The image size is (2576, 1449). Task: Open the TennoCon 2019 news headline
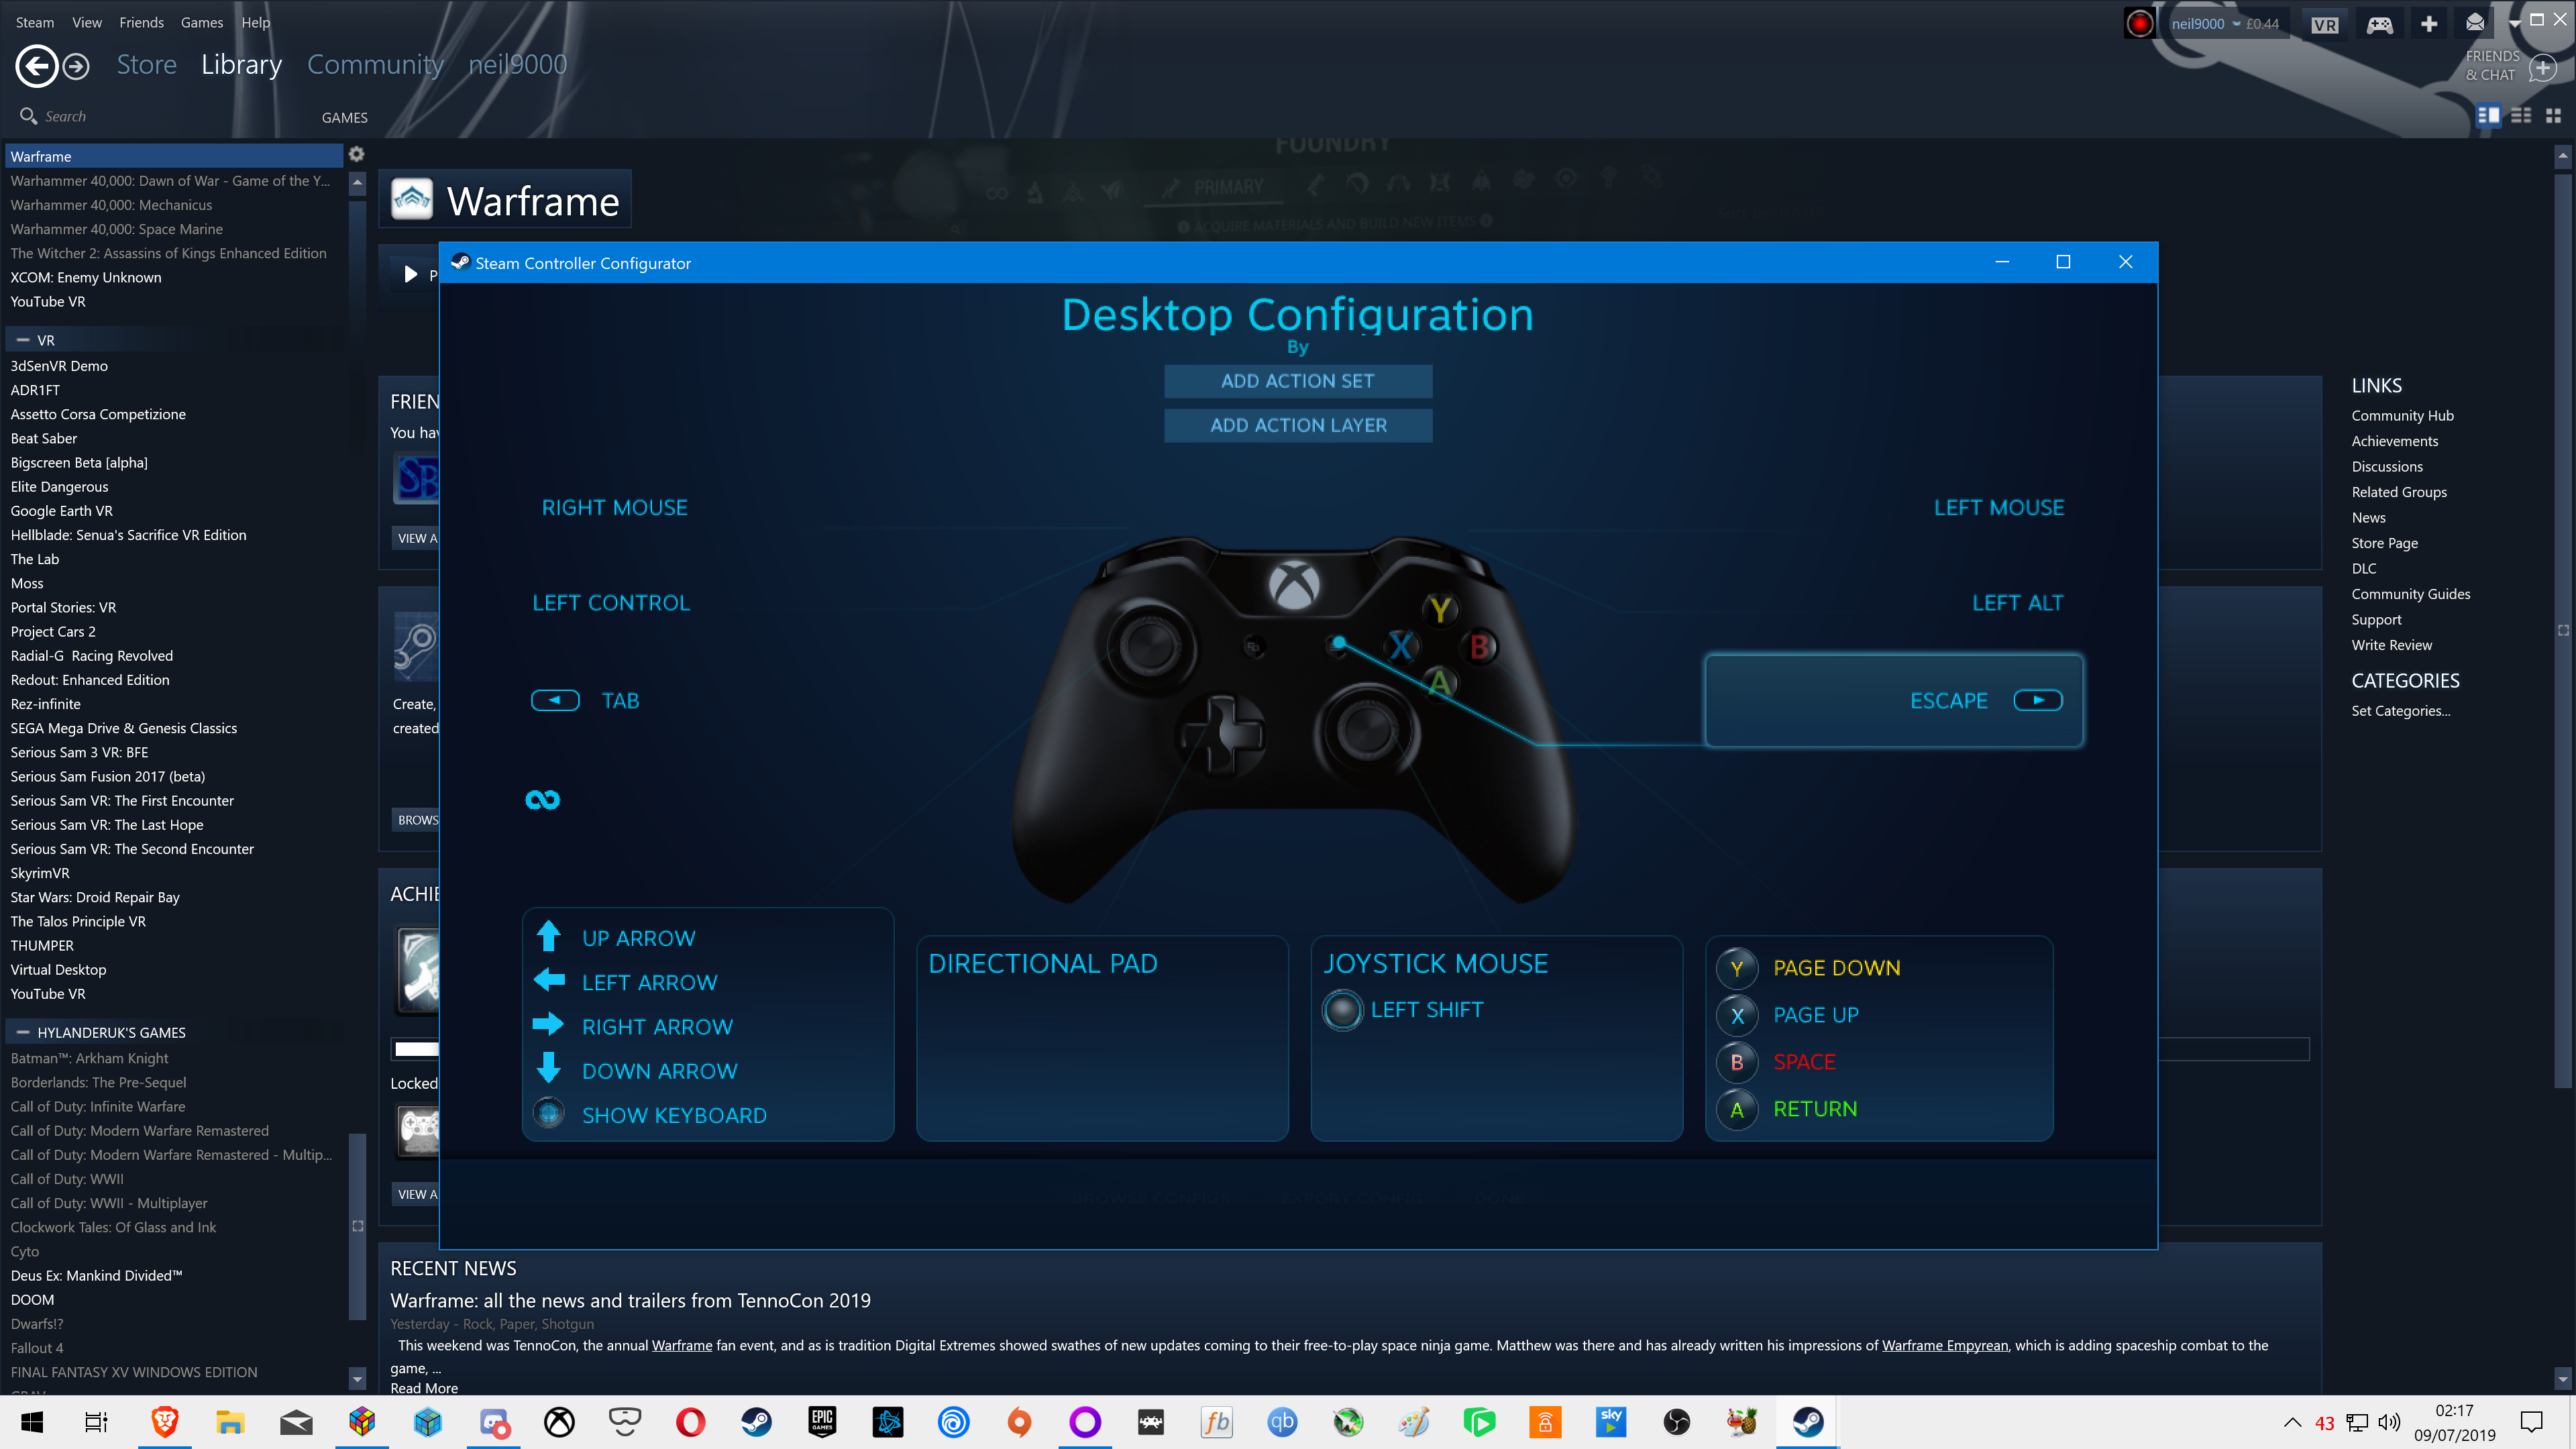[630, 1300]
